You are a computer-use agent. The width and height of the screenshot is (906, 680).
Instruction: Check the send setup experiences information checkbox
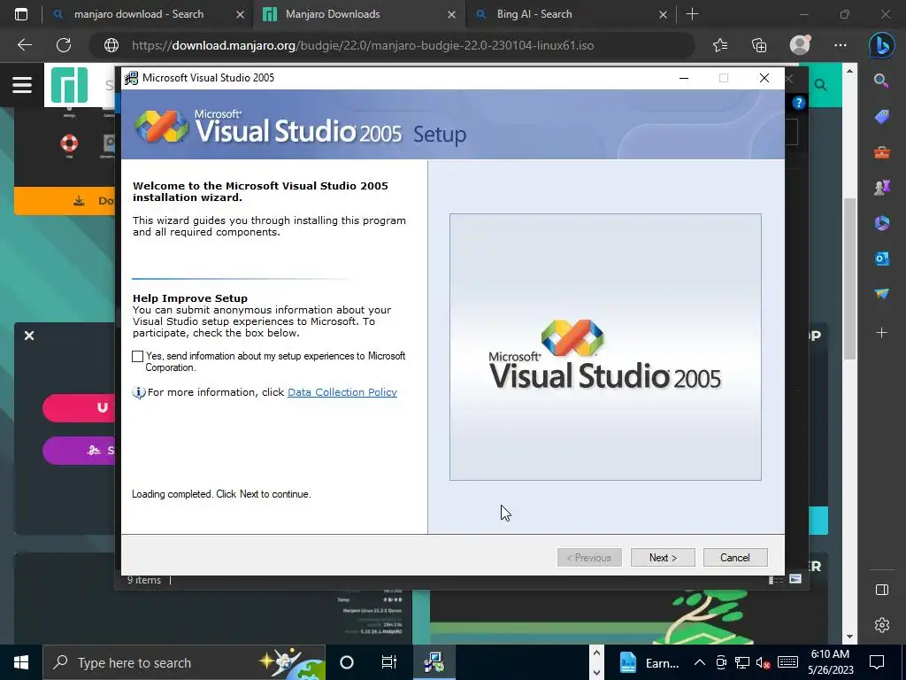click(x=137, y=356)
